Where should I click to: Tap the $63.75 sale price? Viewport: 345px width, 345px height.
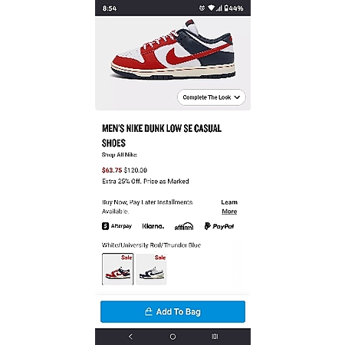click(112, 170)
